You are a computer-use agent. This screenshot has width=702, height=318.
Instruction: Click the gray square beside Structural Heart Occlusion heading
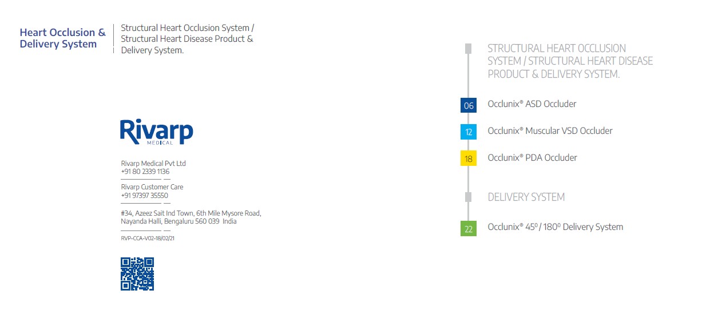[469, 48]
